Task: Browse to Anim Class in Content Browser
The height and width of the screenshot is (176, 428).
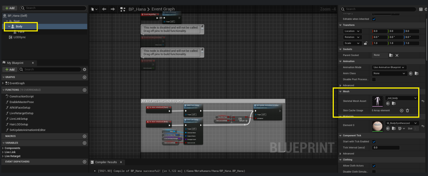Action: coord(416,74)
